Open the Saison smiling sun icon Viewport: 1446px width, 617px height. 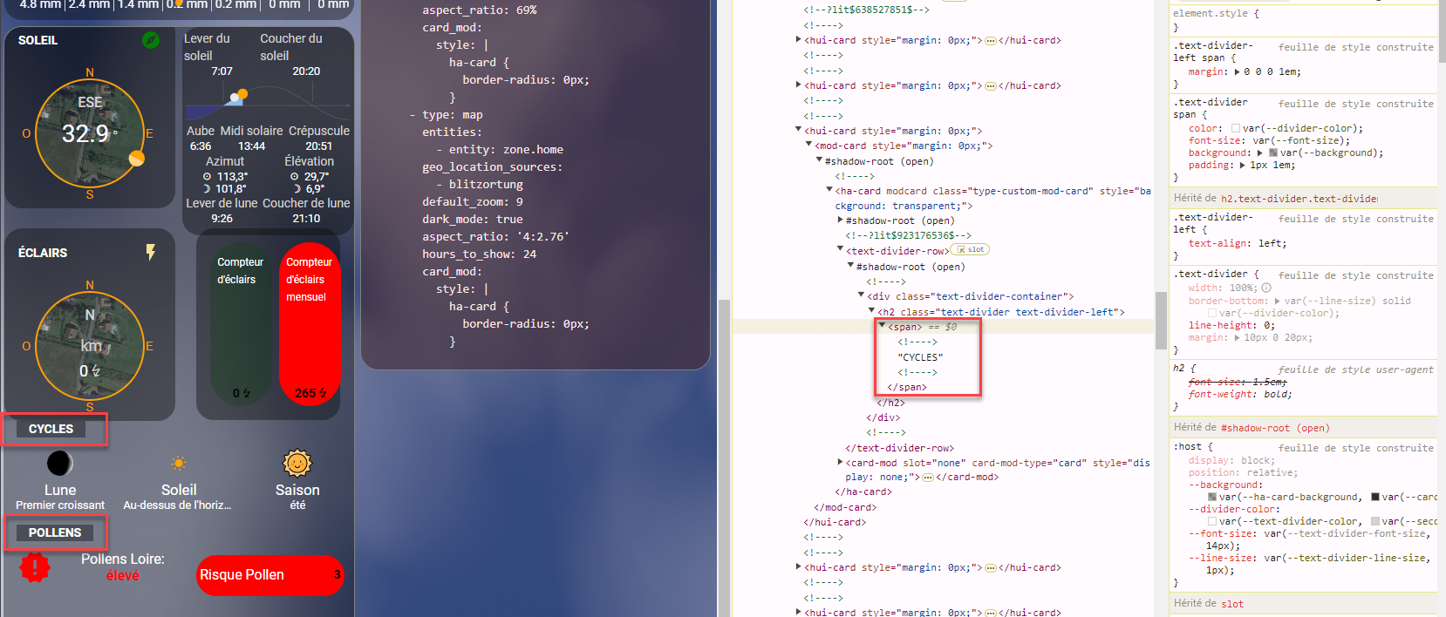point(297,463)
